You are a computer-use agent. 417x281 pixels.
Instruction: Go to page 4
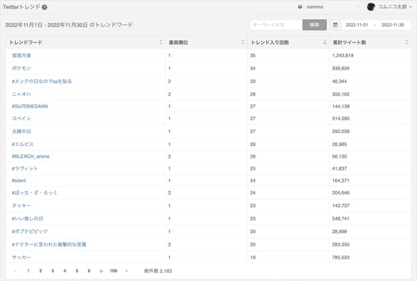tap(65, 270)
